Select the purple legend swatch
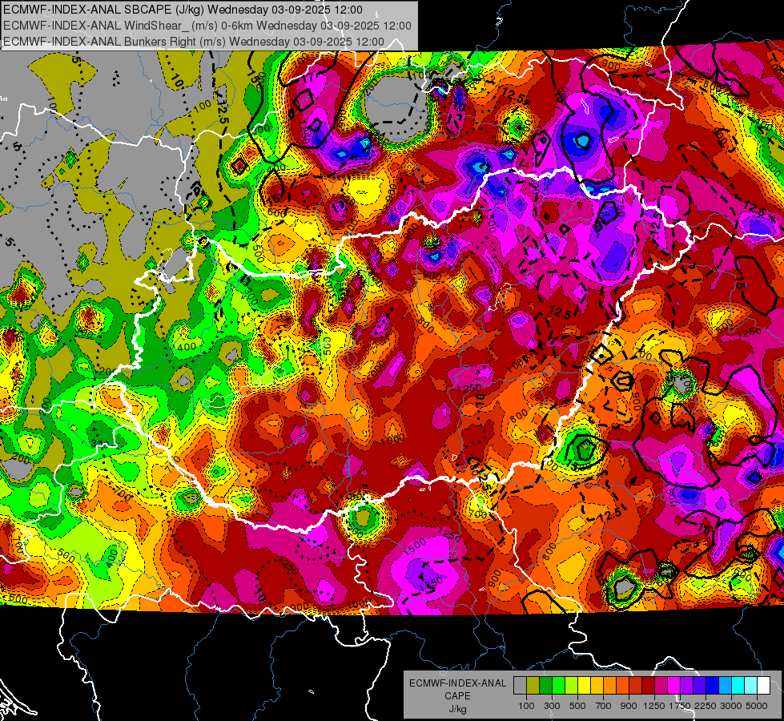This screenshot has width=784, height=721. 686,686
